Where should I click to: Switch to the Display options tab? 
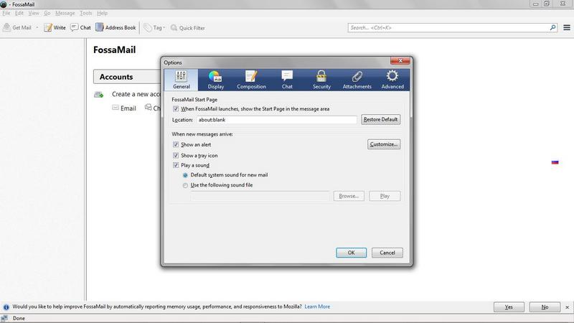coord(216,80)
